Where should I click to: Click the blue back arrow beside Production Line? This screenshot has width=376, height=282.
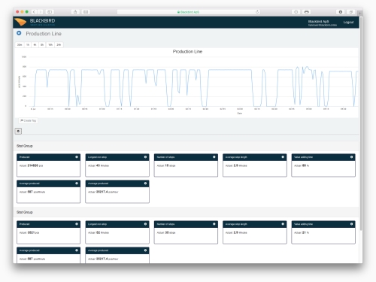click(x=19, y=33)
